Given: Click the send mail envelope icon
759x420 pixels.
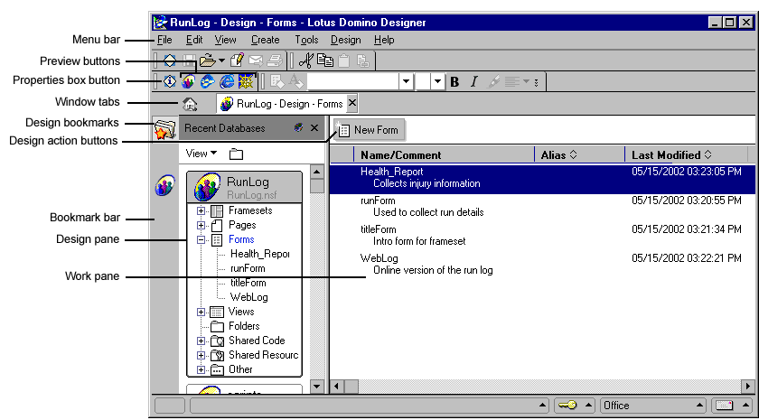Looking at the screenshot, I should (256, 61).
